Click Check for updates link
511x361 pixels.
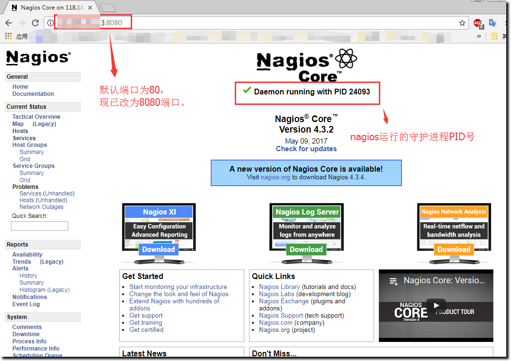306,149
